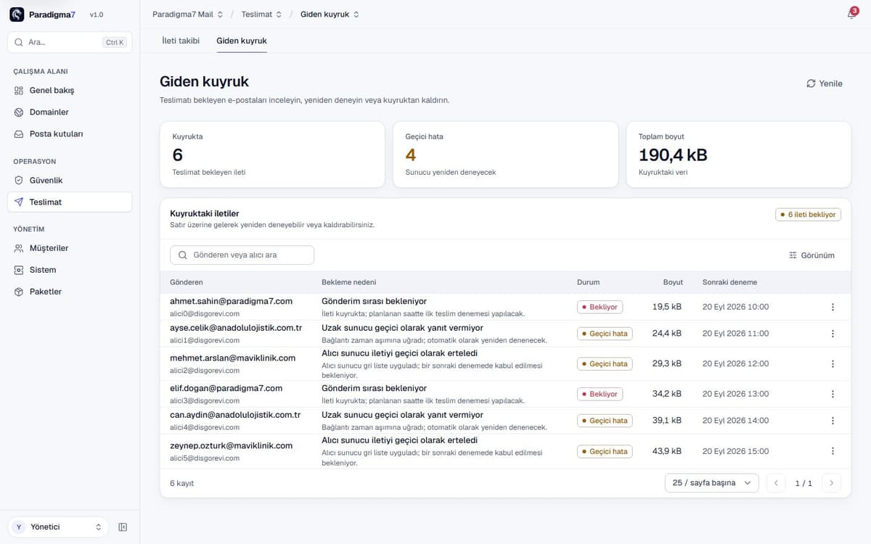Open Genel bakış in sidebar
This screenshot has width=871, height=544.
tap(70, 91)
